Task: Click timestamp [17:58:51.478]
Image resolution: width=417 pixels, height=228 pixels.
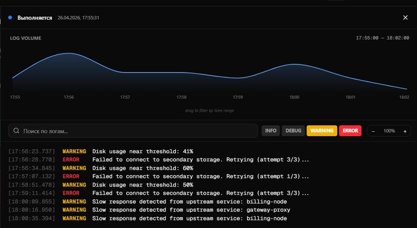Action: (32, 185)
